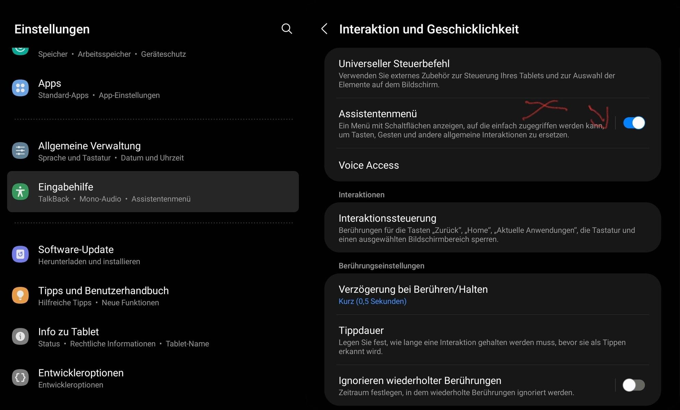Open Verzögerung bei Berühren/Halten setting
Viewport: 680px width, 410px height.
(x=493, y=294)
